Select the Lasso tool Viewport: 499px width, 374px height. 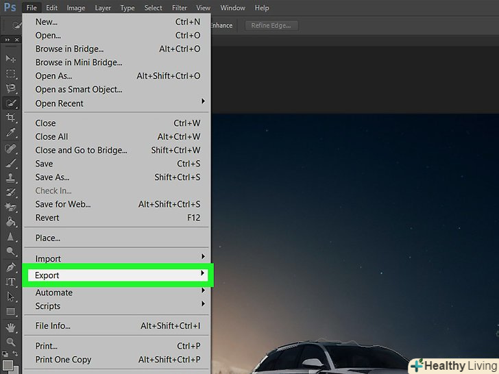point(10,88)
